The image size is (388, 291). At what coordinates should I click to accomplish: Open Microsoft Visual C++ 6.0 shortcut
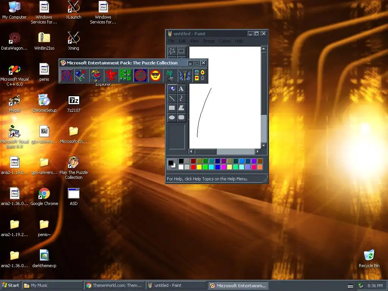coord(14,75)
